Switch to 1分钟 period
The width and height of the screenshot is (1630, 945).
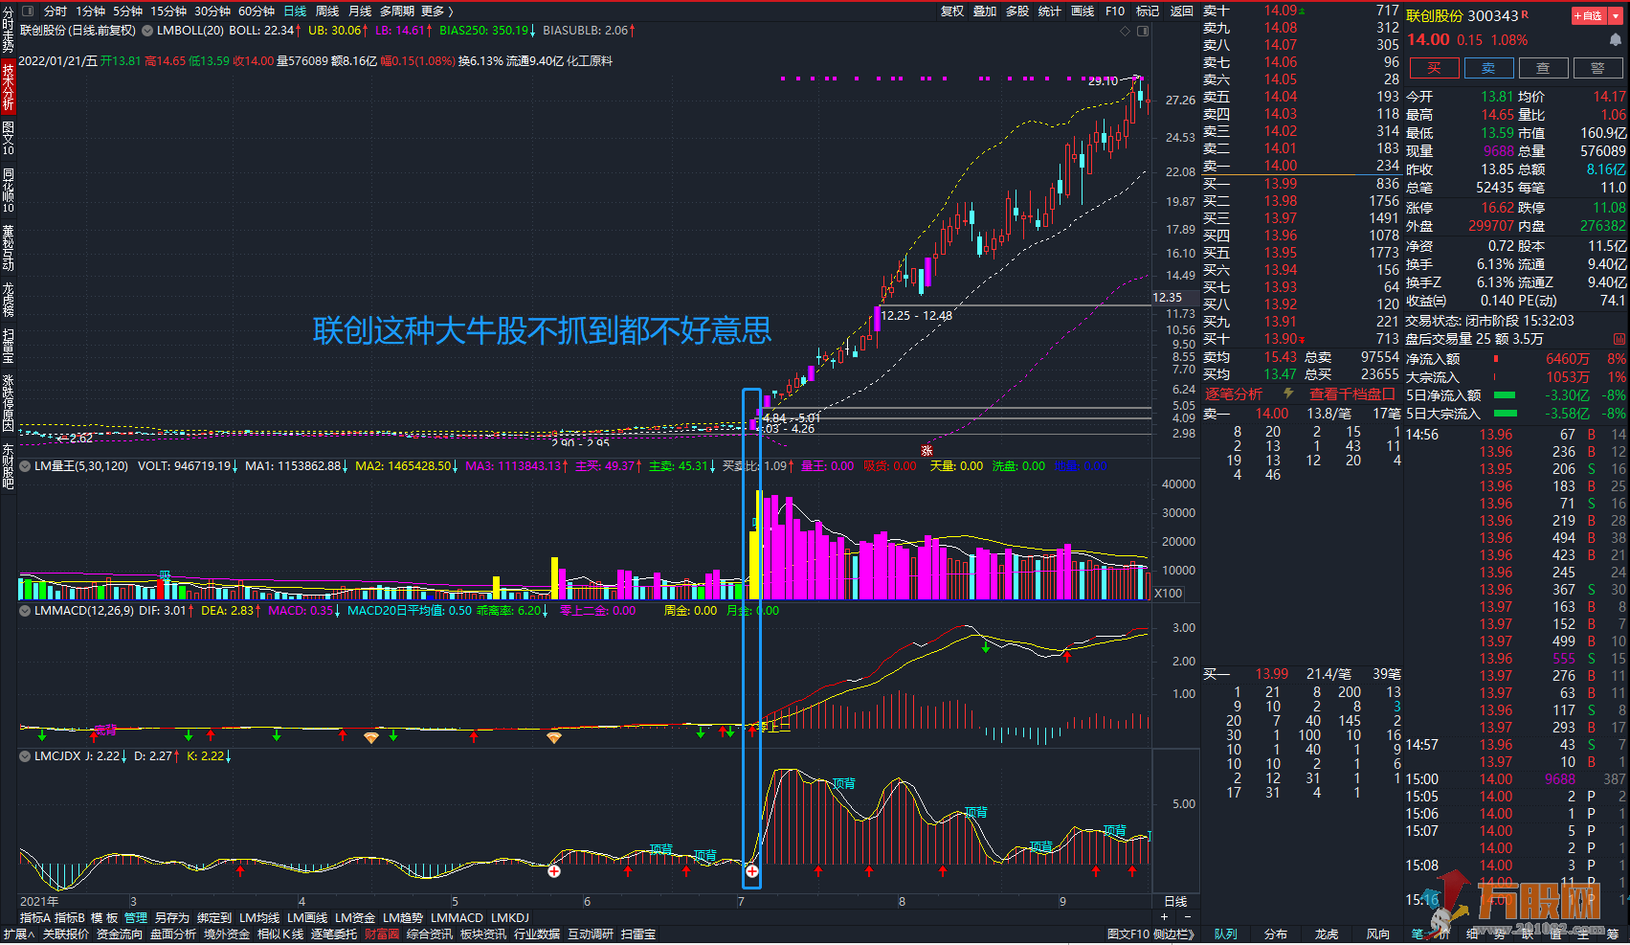click(91, 11)
